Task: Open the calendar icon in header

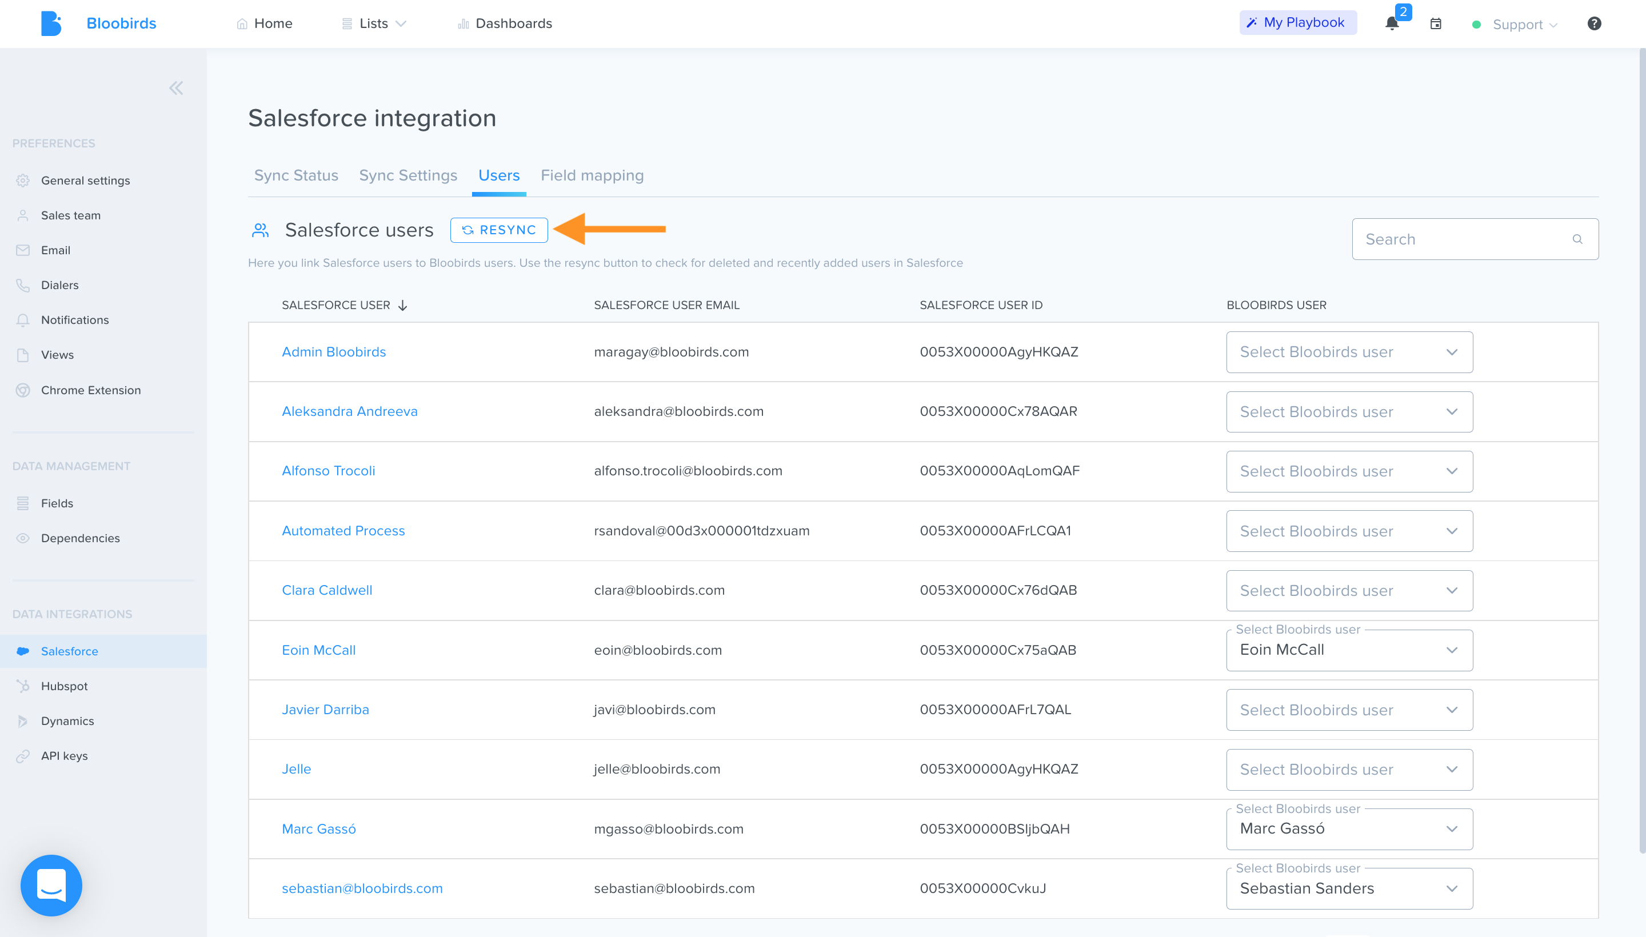Action: tap(1436, 24)
